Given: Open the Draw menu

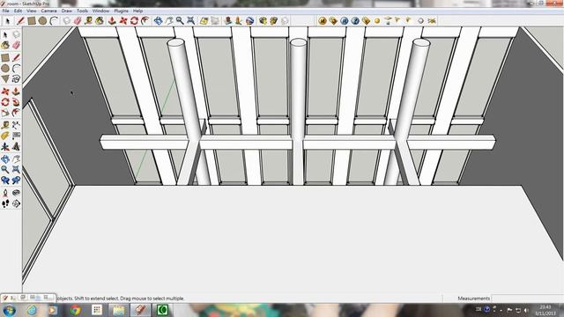Looking at the screenshot, I should (x=67, y=11).
